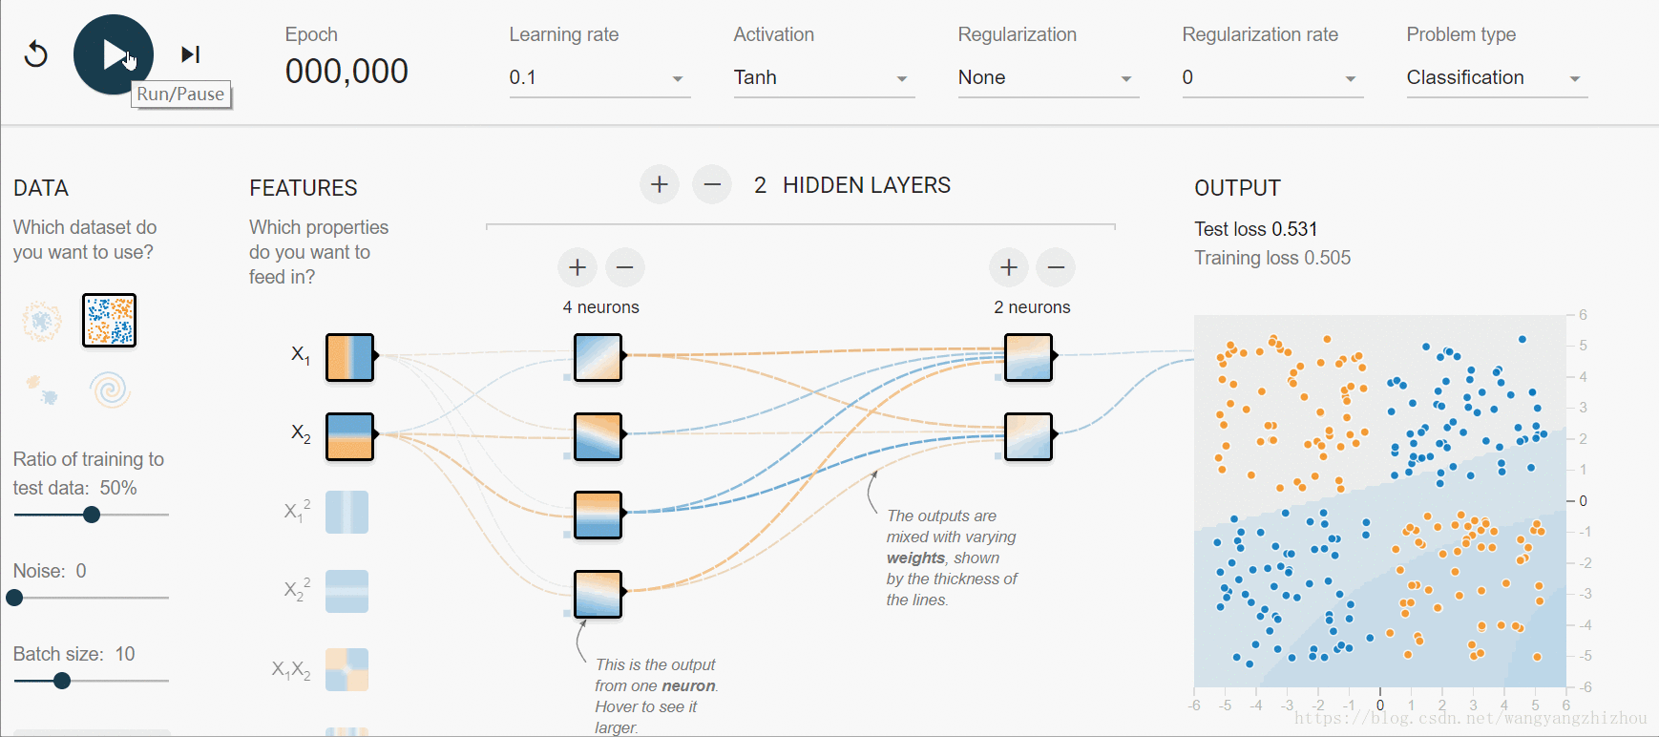Click the Test loss 0.531 text
The image size is (1659, 737).
pyautogui.click(x=1255, y=229)
